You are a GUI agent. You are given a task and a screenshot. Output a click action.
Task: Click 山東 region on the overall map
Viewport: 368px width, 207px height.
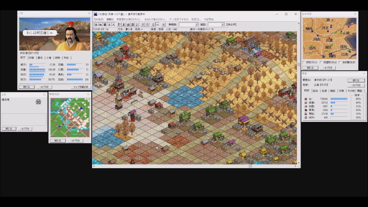point(346,33)
